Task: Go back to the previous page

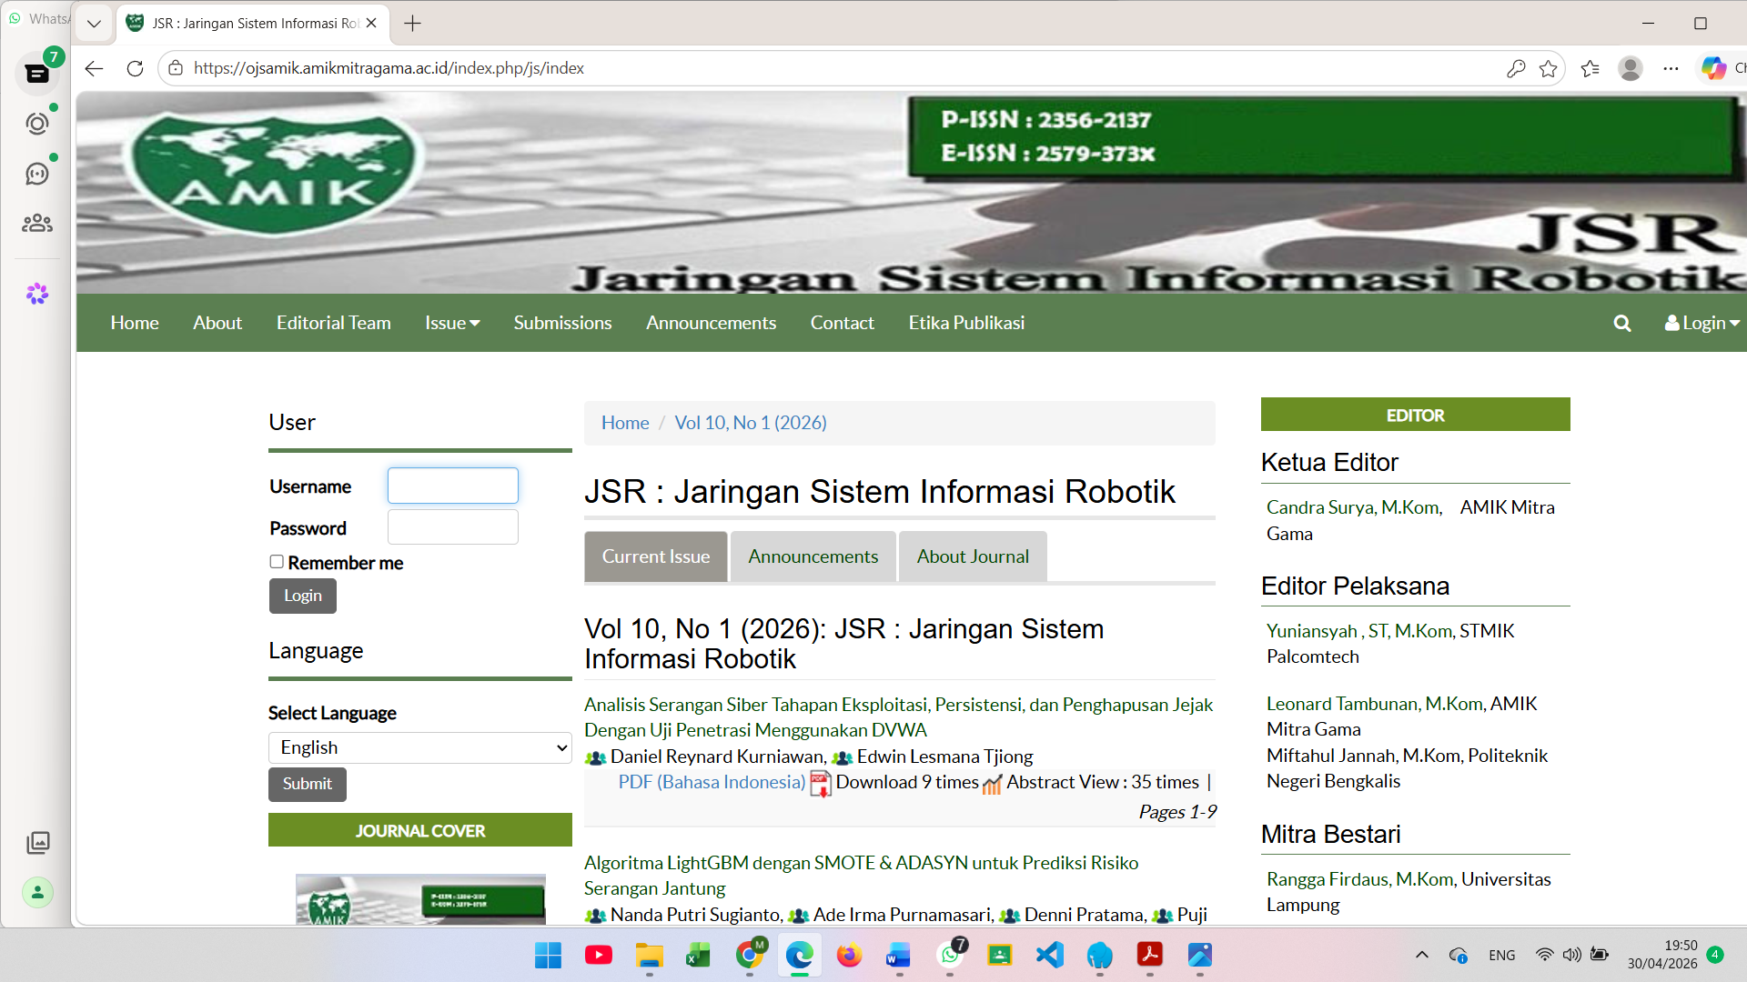Action: 95,68
